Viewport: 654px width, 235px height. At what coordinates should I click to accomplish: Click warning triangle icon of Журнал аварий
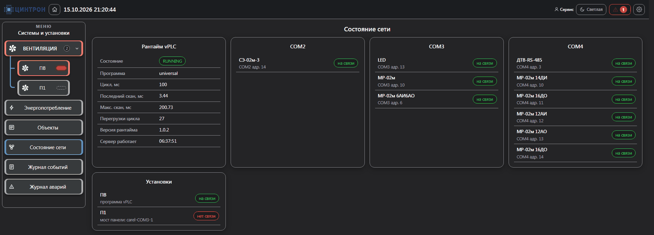(11, 187)
